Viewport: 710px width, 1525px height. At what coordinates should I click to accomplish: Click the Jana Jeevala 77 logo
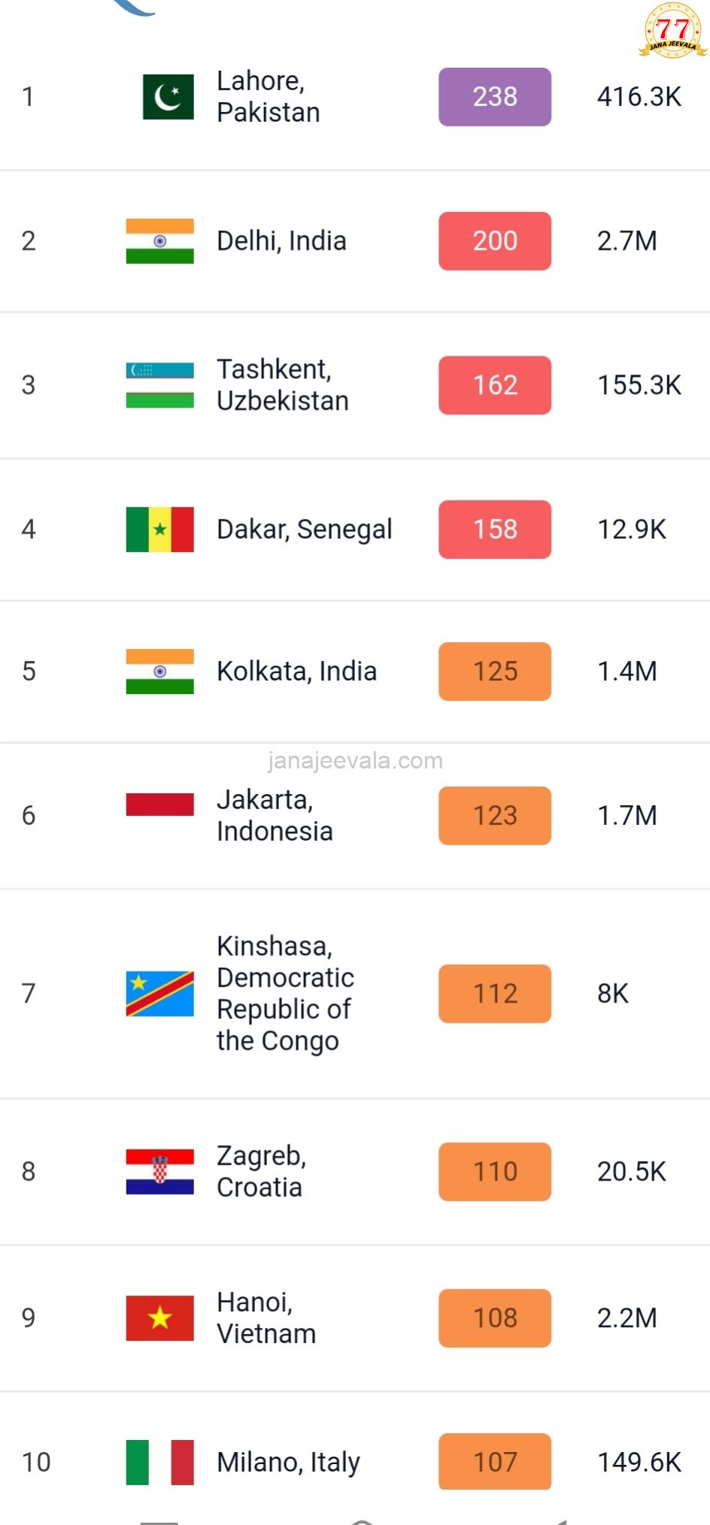[672, 32]
